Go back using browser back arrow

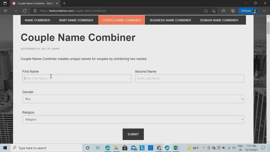6,11
